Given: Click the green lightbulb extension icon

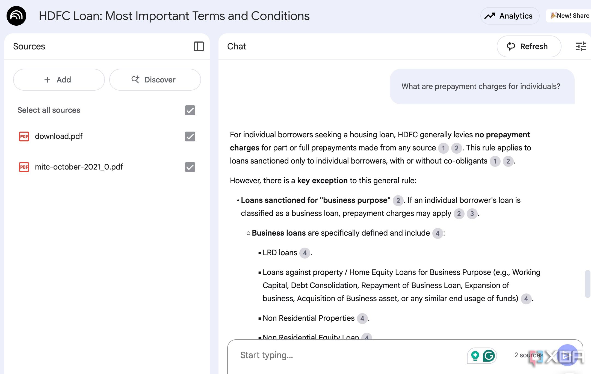Looking at the screenshot, I should (x=475, y=356).
